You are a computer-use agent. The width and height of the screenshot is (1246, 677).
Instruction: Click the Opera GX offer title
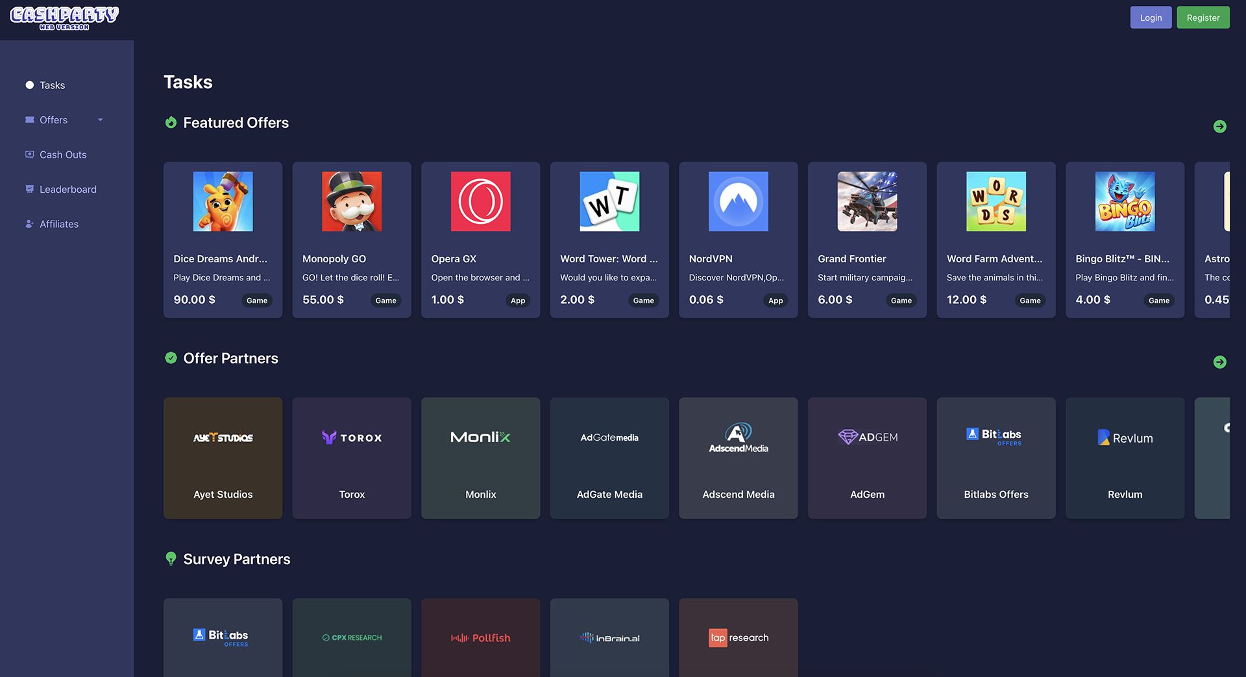click(454, 259)
